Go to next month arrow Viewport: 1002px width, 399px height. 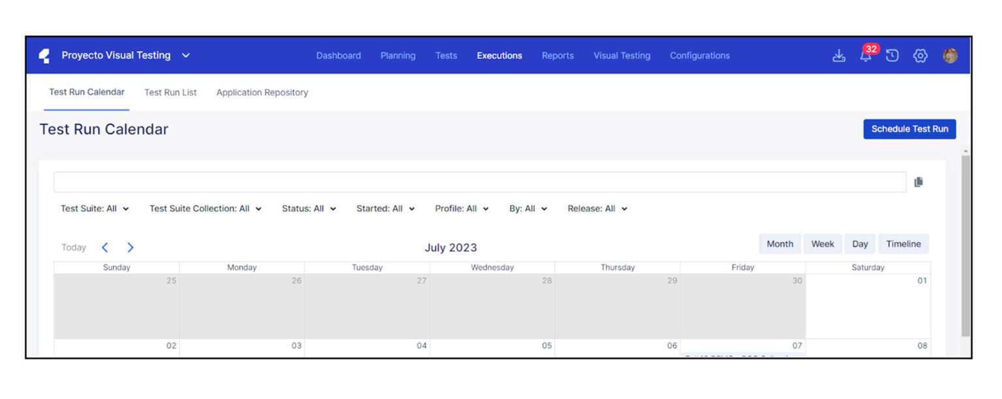pyautogui.click(x=130, y=248)
